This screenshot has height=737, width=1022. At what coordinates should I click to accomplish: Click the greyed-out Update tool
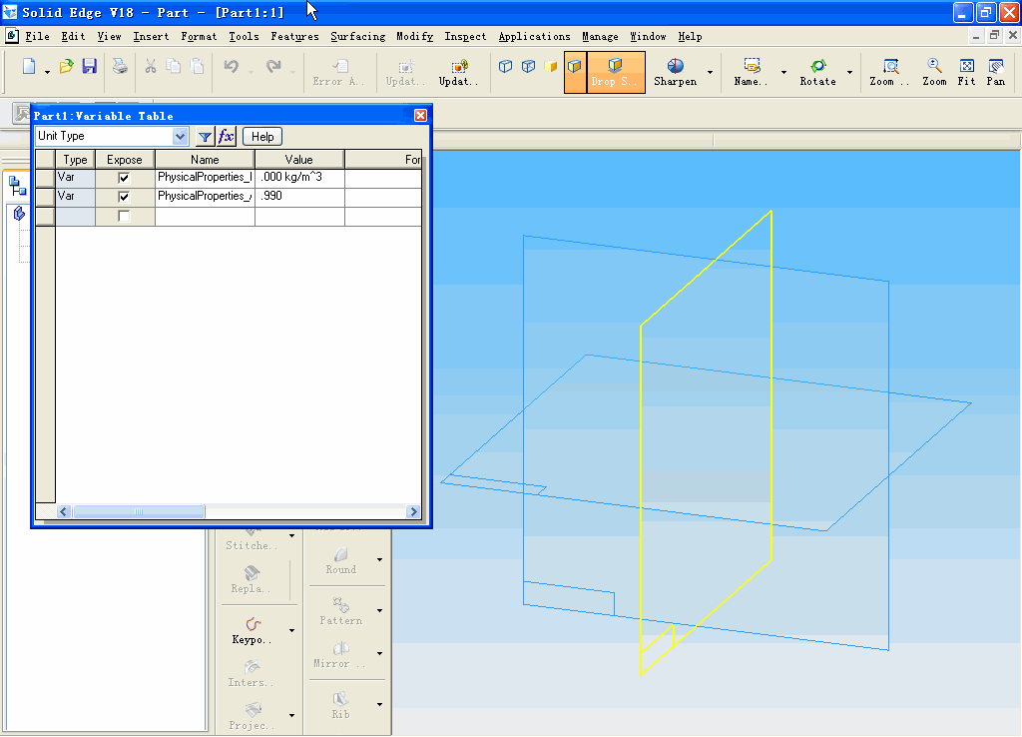pyautogui.click(x=405, y=72)
